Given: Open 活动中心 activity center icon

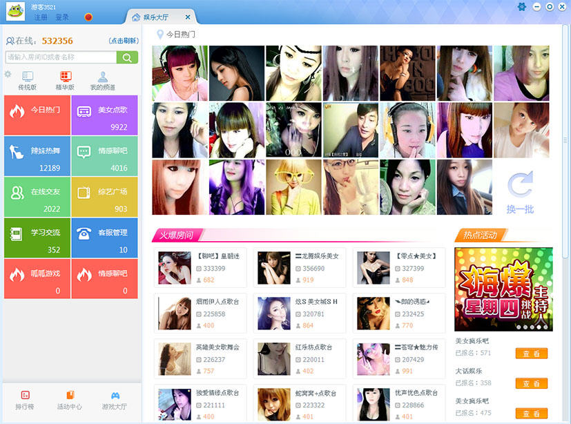Looking at the screenshot, I should coord(70,395).
